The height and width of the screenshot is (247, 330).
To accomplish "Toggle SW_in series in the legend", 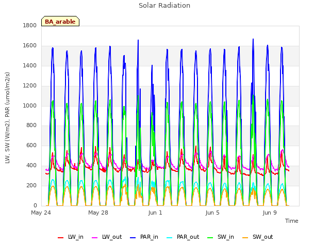I will point(221,237).
